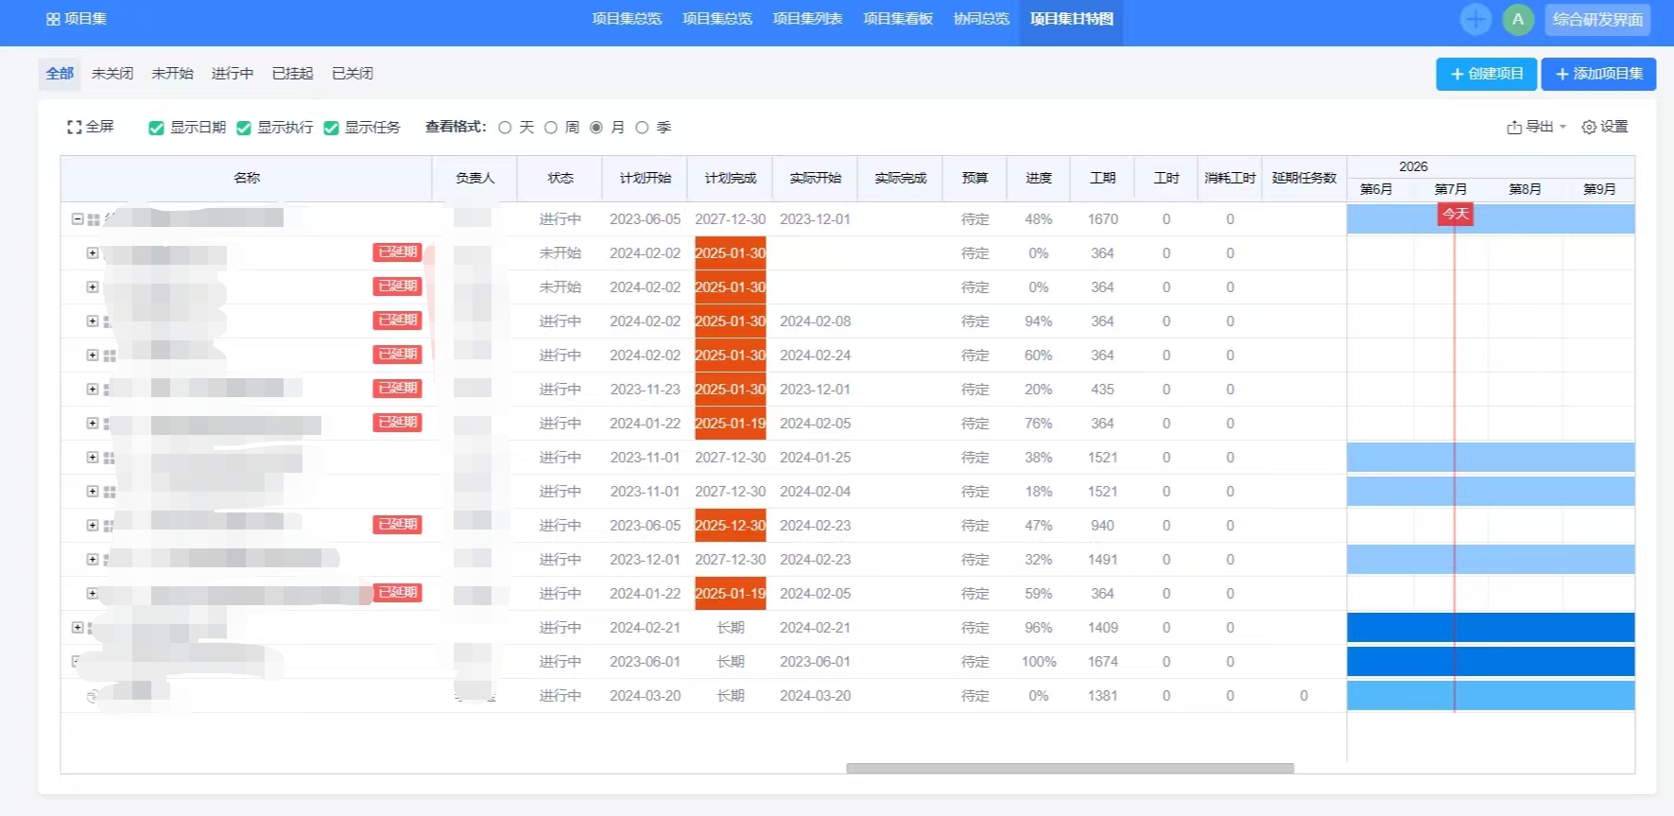Switch to the 进行中 filter tab
The image size is (1674, 816).
click(x=233, y=74)
